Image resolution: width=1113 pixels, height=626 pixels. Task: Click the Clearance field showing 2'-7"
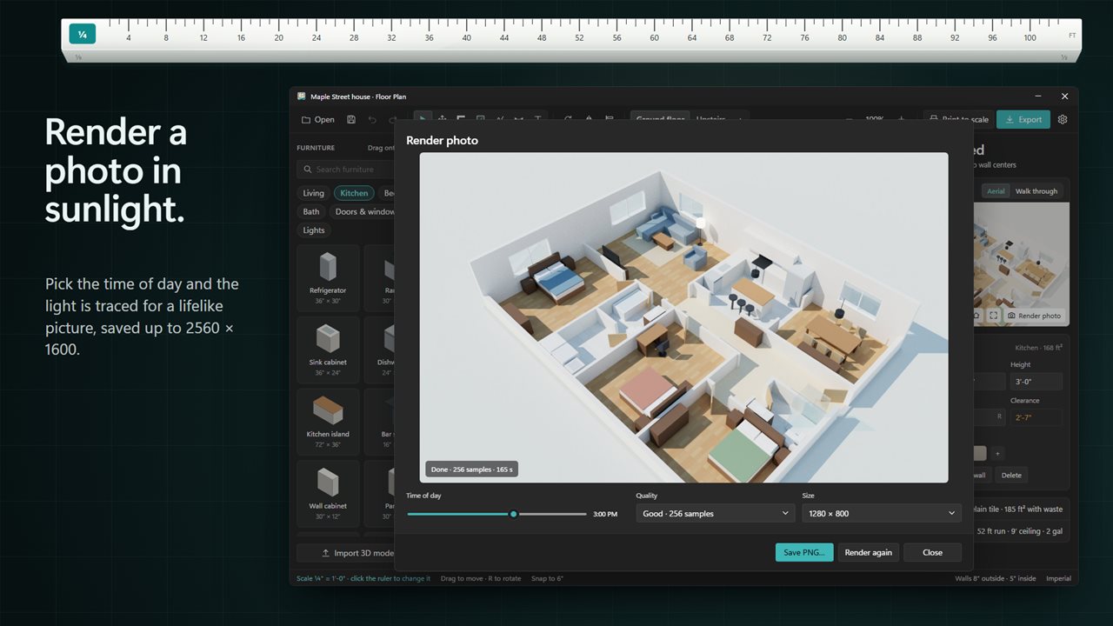click(x=1036, y=417)
